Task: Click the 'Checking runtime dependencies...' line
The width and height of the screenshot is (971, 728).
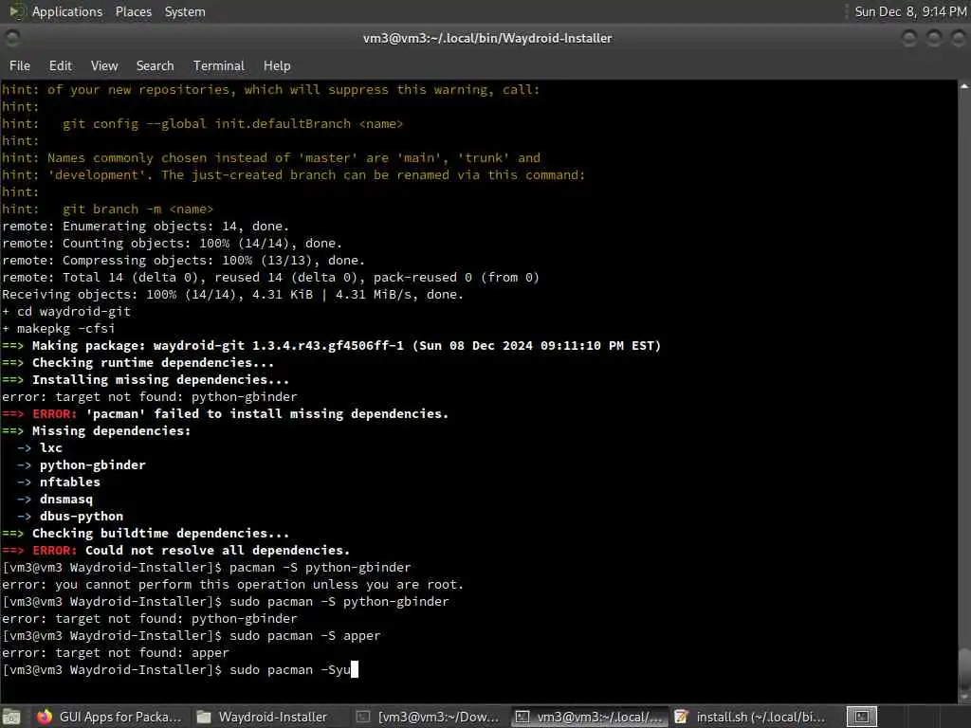Action: pyautogui.click(x=137, y=362)
